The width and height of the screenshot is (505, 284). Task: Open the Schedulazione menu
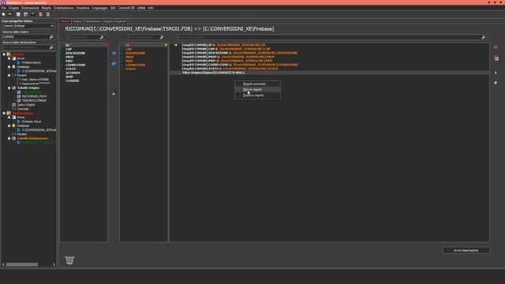(63, 8)
